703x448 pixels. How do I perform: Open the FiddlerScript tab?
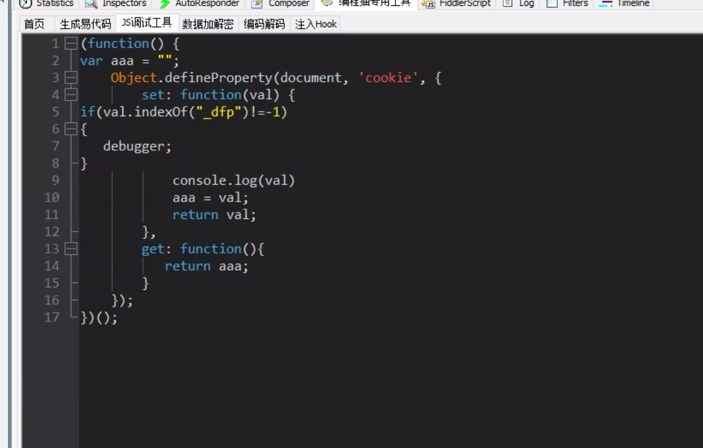point(456,4)
